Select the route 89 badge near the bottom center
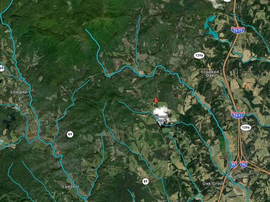270x202 pixels. (x=145, y=181)
